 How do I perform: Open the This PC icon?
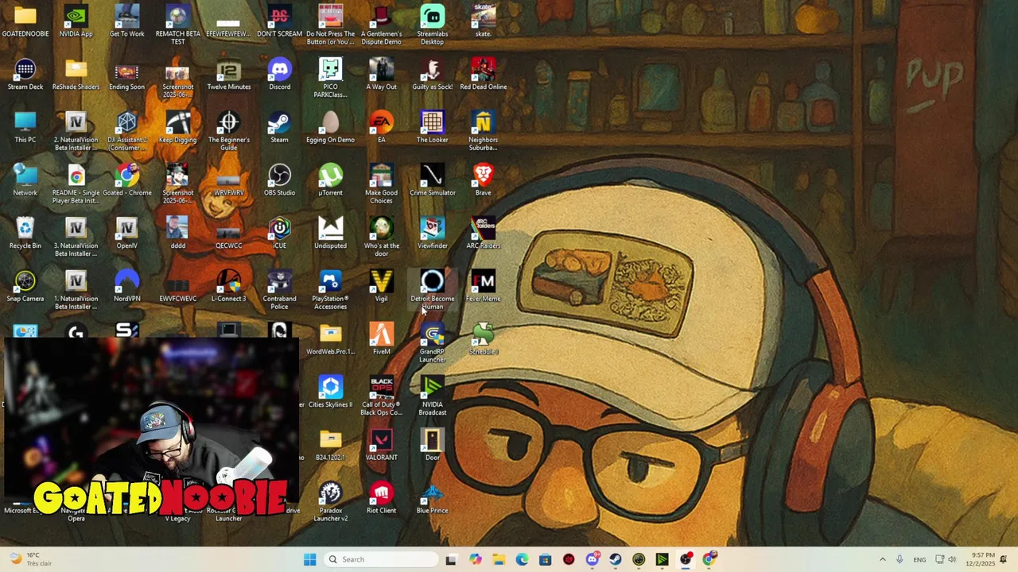click(x=25, y=128)
